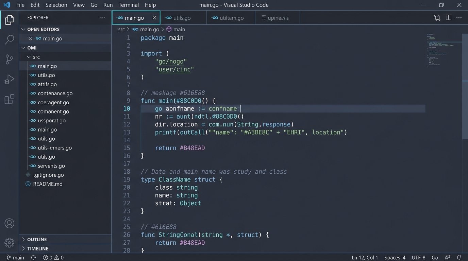This screenshot has width=468, height=261.
Task: Open the Explorer view in activity bar
Action: coord(10,20)
